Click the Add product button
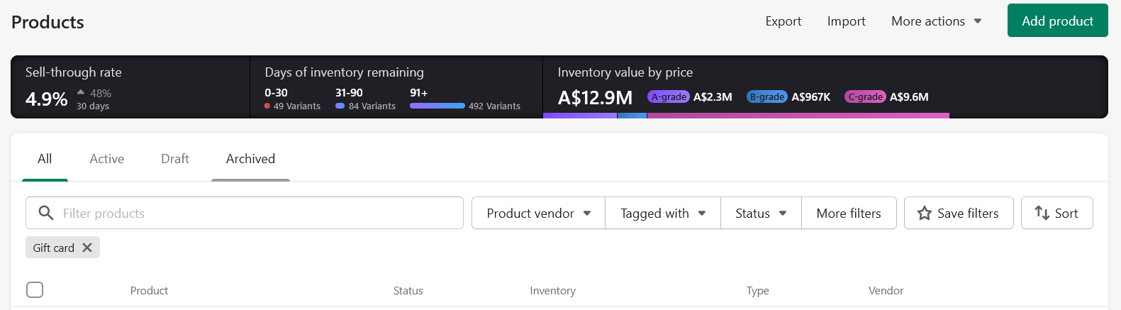Viewport: 1121px width, 310px height. pos(1057,21)
